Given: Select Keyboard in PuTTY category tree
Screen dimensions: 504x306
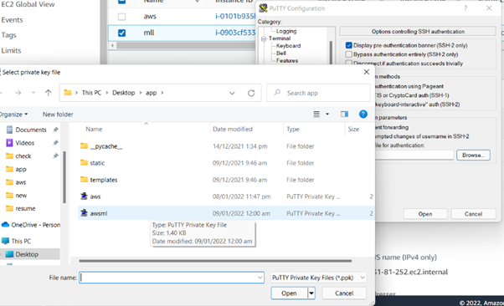Looking at the screenshot, I should tap(288, 46).
